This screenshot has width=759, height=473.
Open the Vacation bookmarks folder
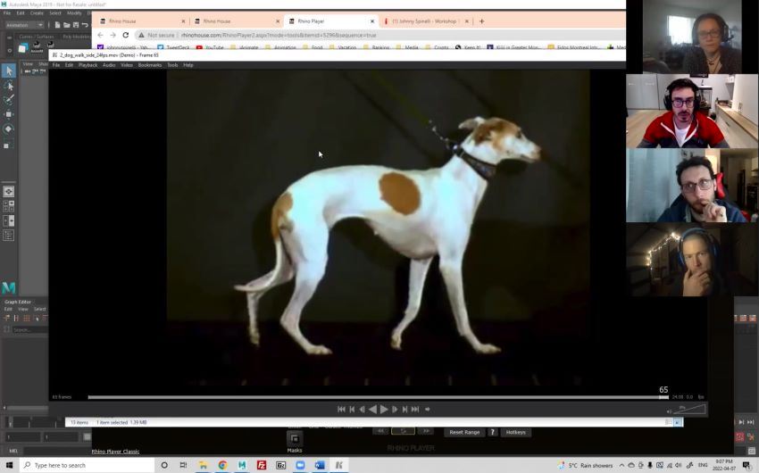tap(342, 47)
